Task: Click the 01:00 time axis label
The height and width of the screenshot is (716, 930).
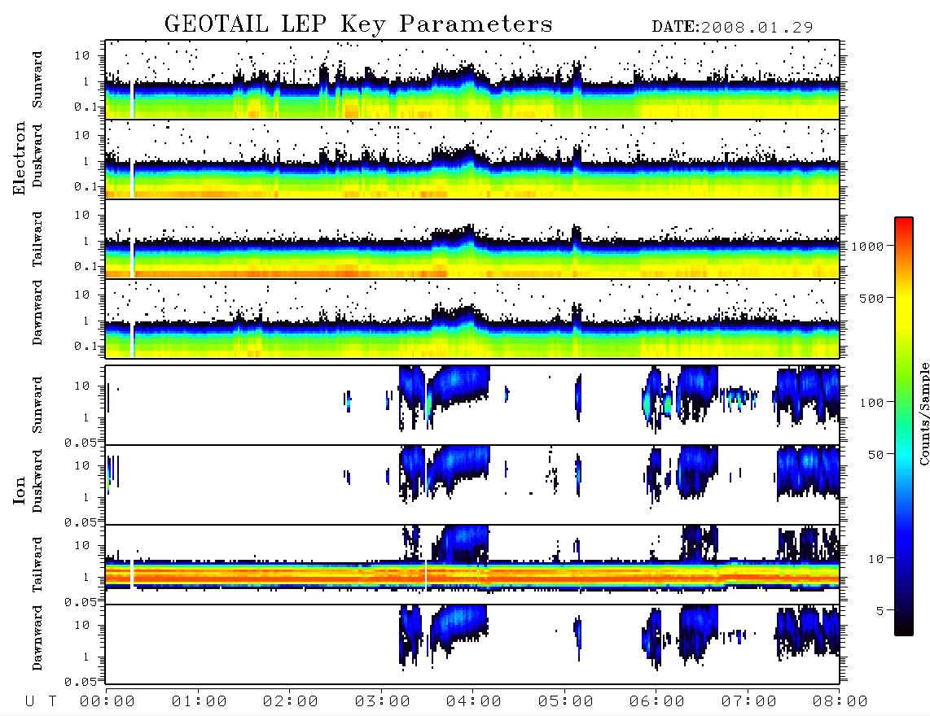Action: click(x=200, y=701)
